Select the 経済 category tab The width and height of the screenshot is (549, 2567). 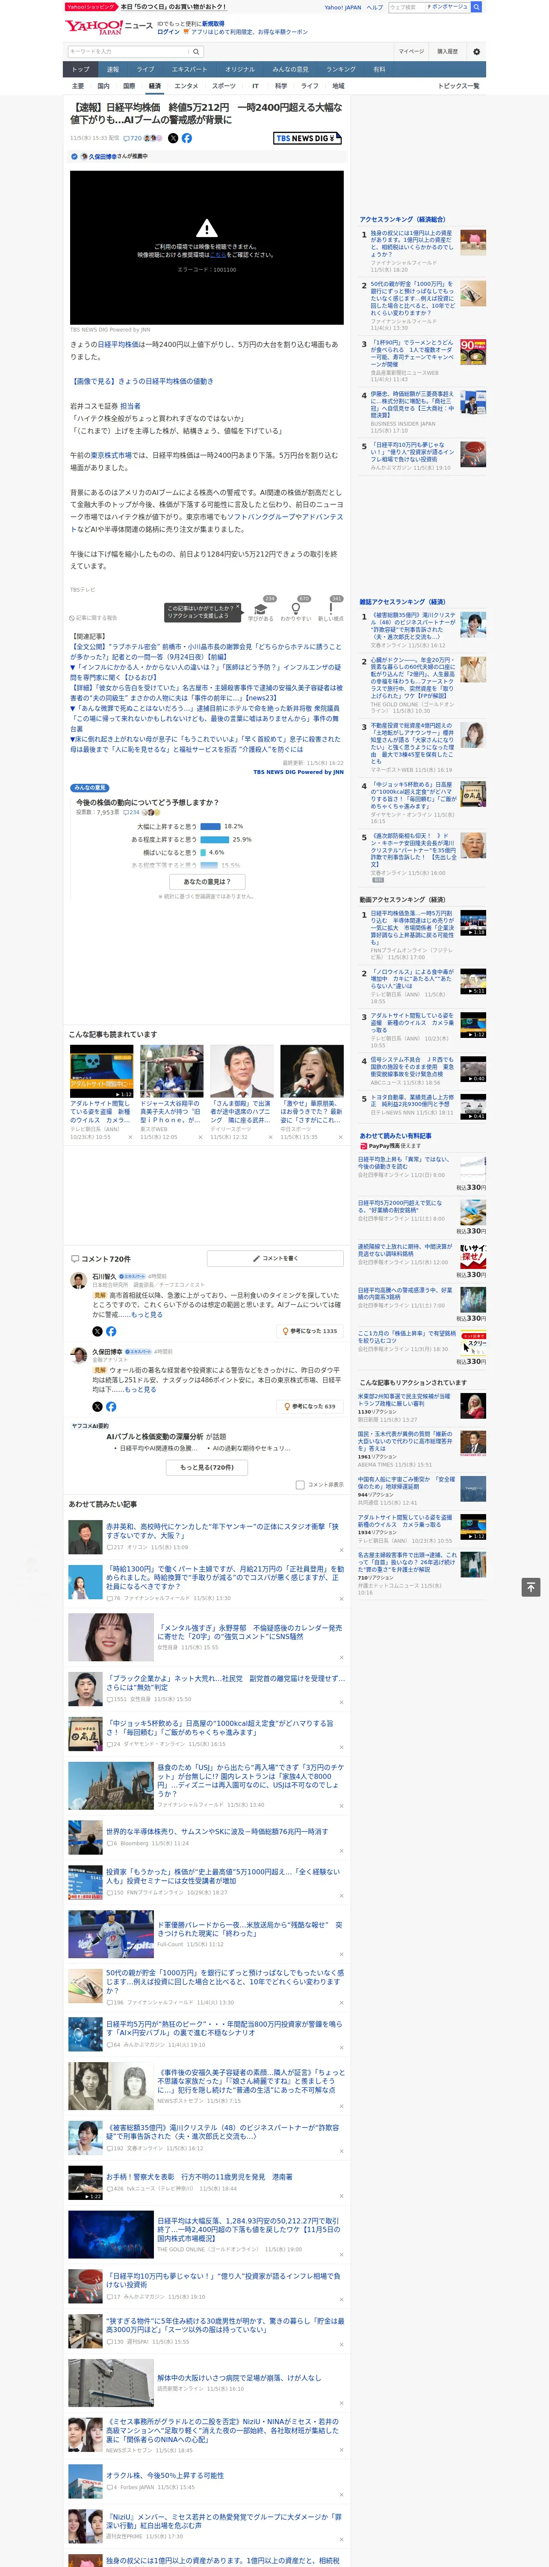[x=154, y=86]
